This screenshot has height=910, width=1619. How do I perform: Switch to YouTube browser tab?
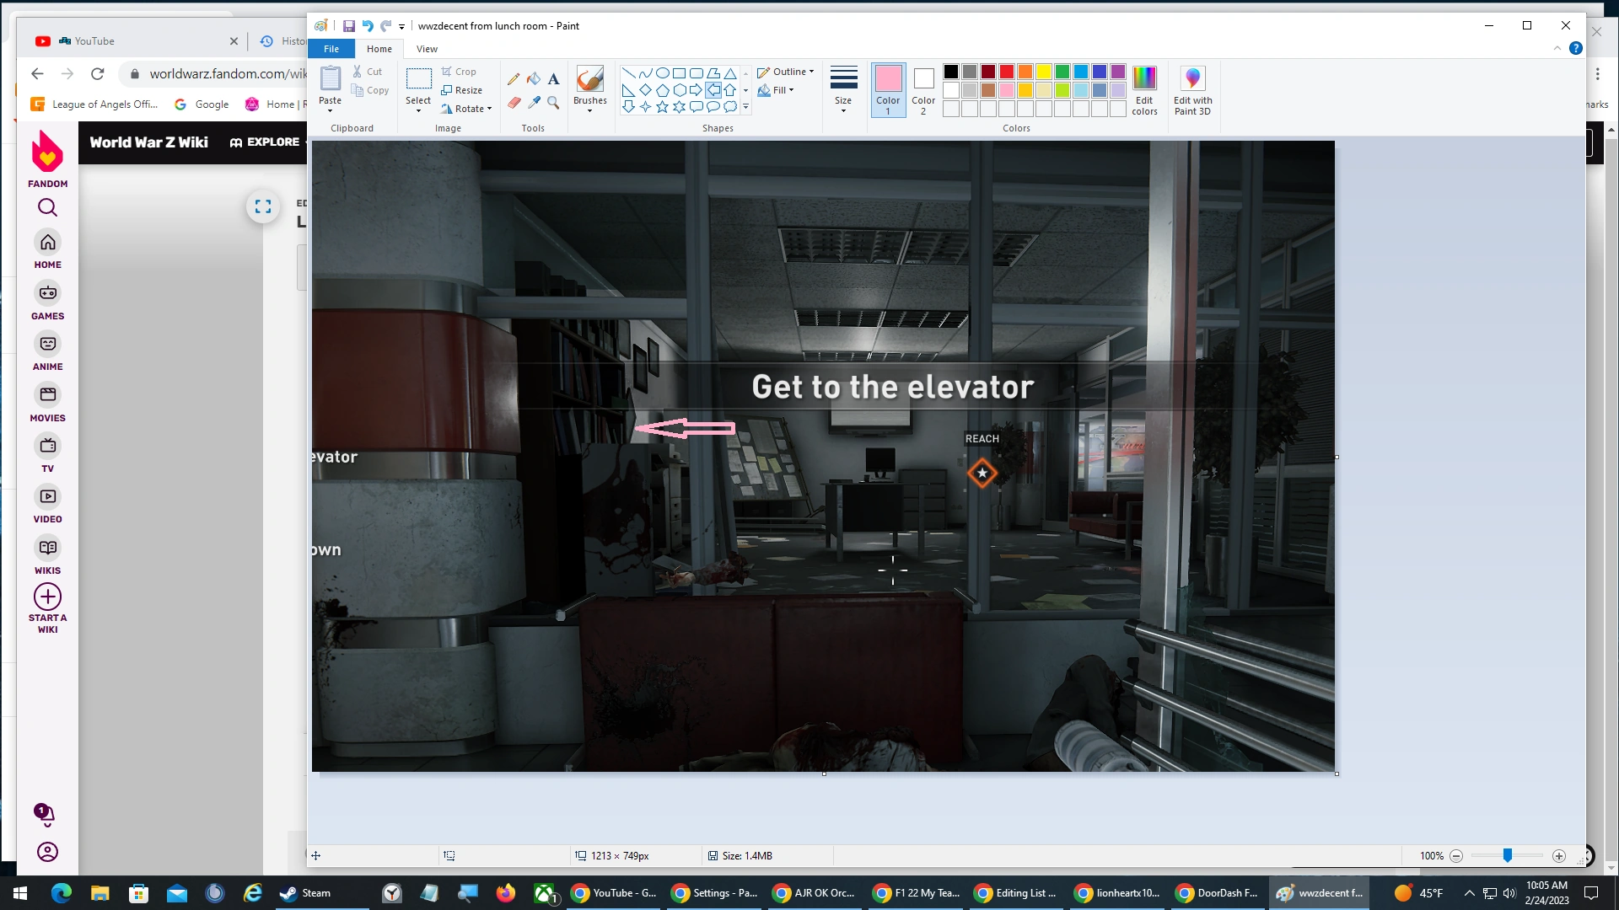[x=135, y=41]
